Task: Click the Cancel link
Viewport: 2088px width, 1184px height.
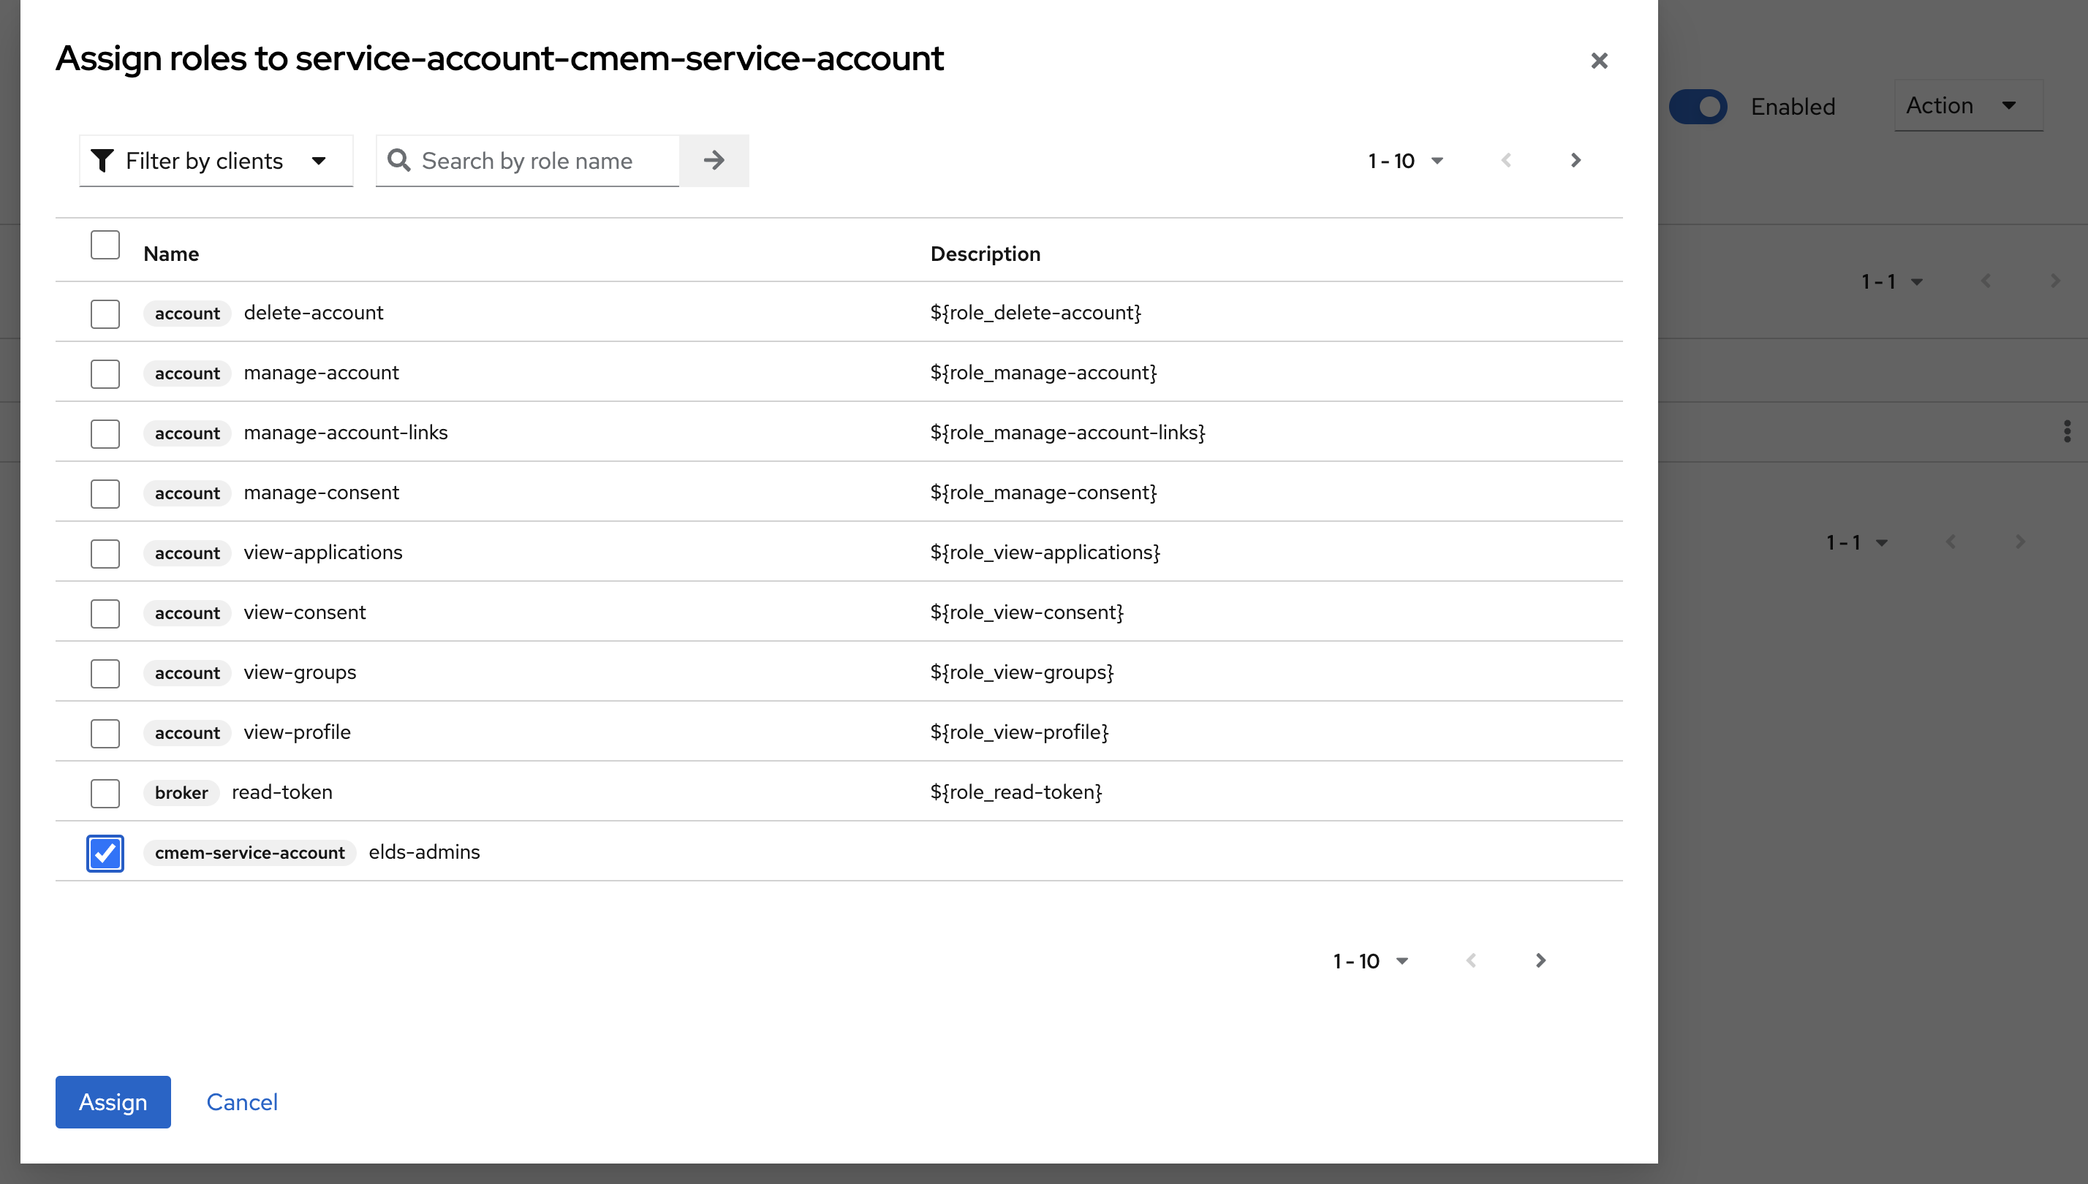Action: pos(241,1102)
